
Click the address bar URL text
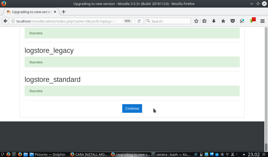[x=67, y=21]
